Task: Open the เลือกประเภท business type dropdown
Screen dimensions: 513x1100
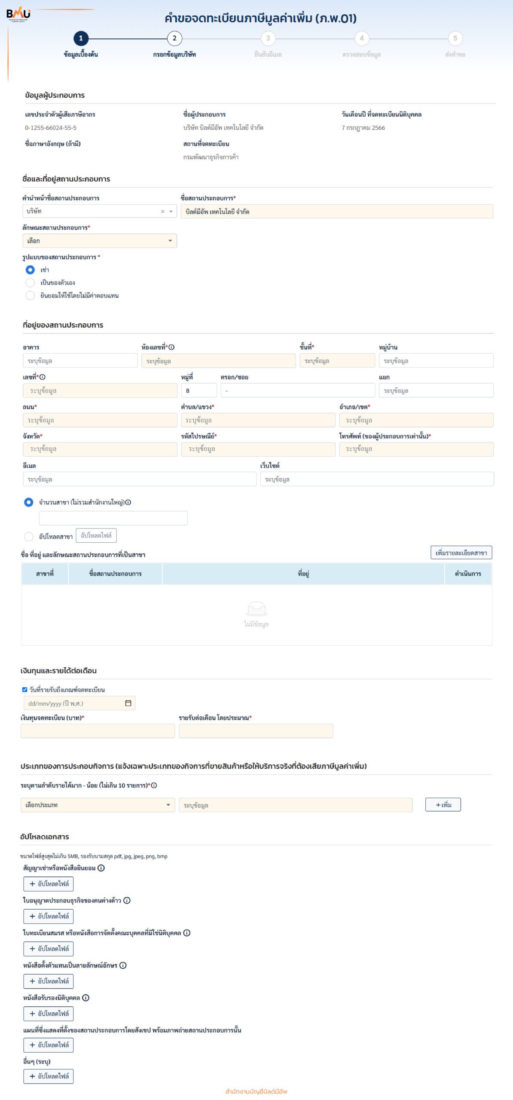Action: pos(98,805)
